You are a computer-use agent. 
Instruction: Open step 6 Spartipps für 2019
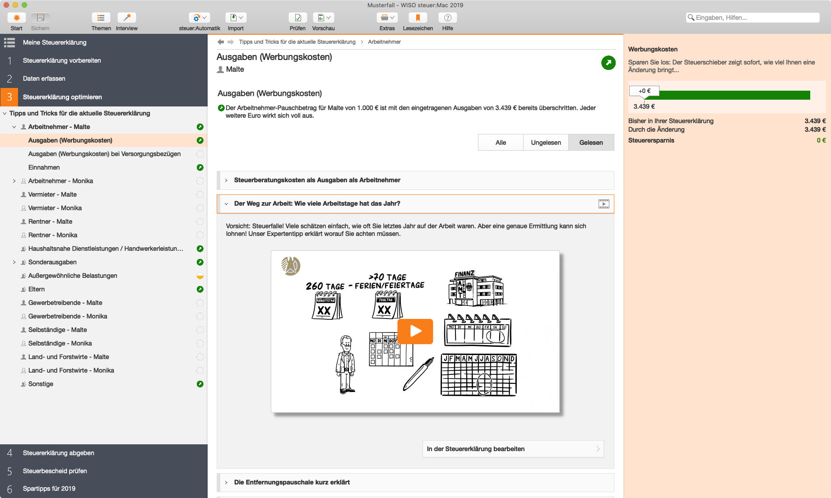(x=104, y=489)
